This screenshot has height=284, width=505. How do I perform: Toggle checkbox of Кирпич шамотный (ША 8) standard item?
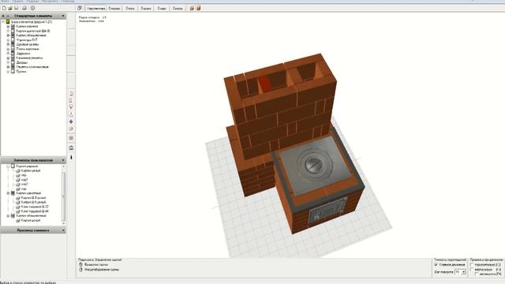point(13,31)
